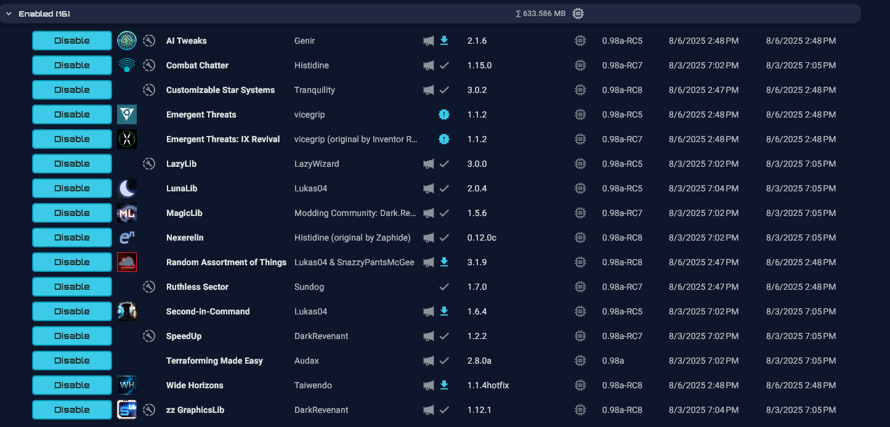Screen dimensions: 890x427
Task: Disable the MagicLib mod
Action: (72, 213)
